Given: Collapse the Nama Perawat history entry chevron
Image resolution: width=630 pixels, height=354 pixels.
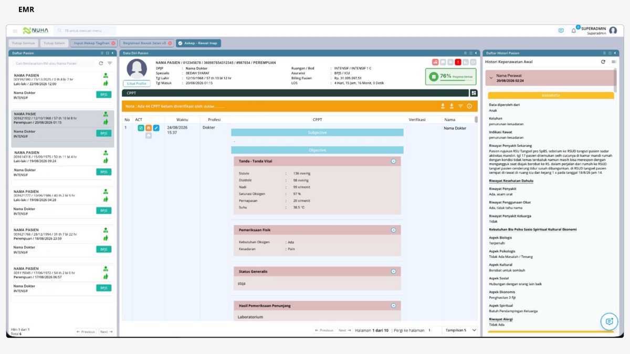Looking at the screenshot, I should point(491,78).
